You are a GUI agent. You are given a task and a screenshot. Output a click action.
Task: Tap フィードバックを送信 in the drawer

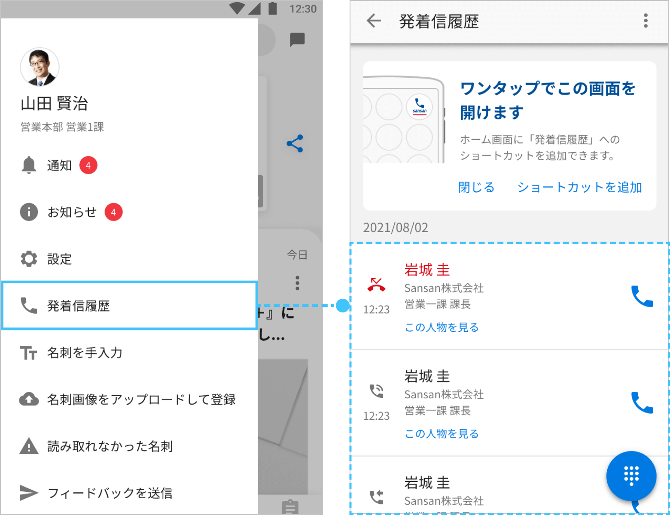coord(129,493)
